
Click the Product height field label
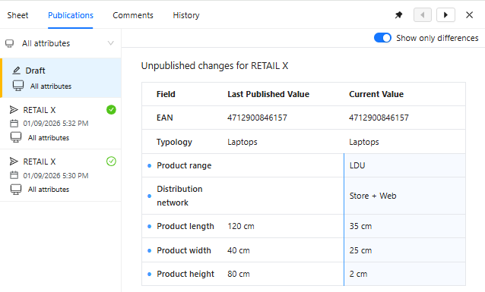(x=185, y=274)
